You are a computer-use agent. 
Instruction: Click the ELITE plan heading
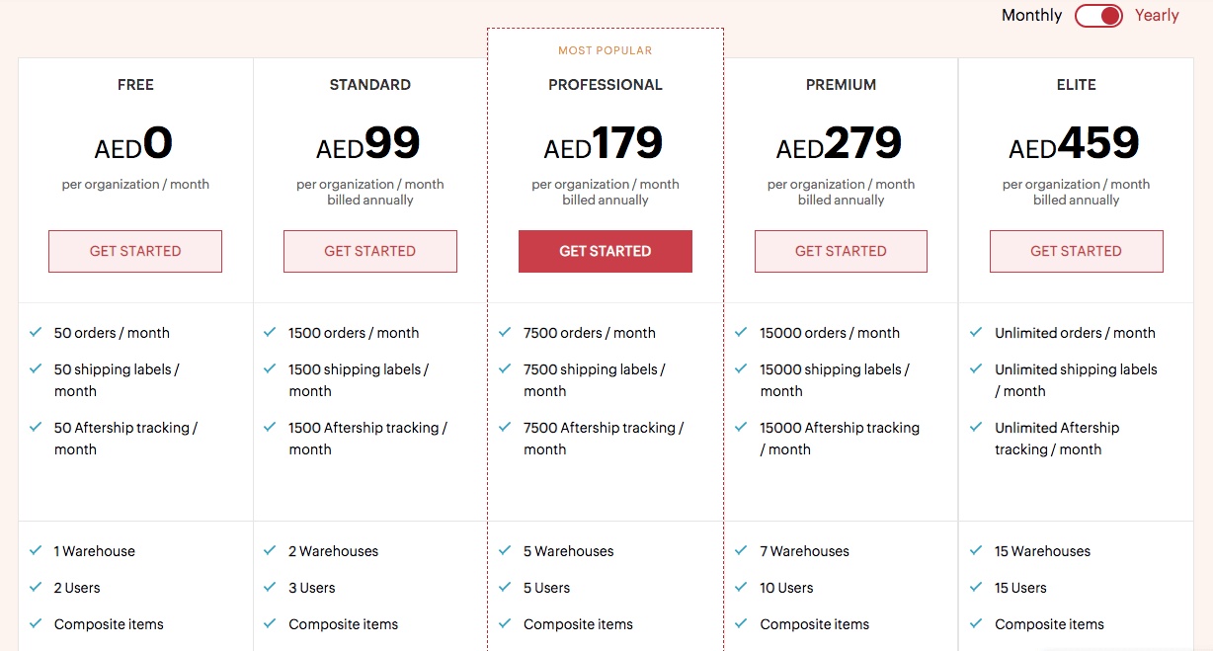(1076, 85)
